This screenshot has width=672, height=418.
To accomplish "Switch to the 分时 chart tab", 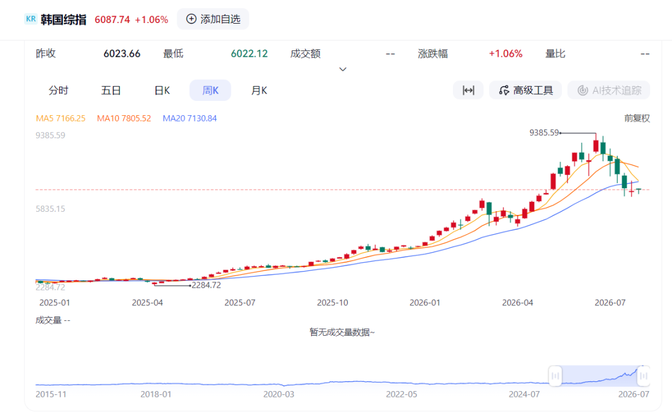I will 58,90.
